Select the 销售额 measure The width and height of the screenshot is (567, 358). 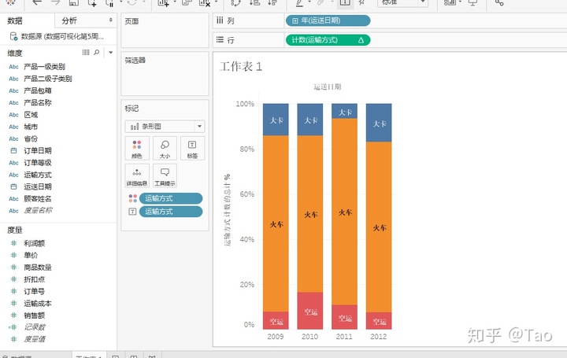(x=35, y=316)
